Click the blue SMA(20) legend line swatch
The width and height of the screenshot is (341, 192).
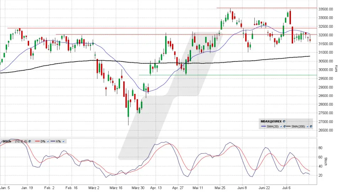pos(263,126)
